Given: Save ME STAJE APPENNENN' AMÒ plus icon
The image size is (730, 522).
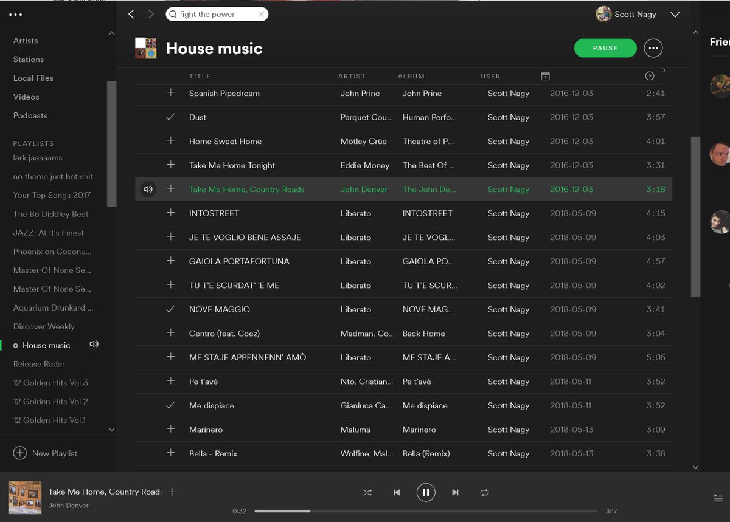Looking at the screenshot, I should [170, 357].
